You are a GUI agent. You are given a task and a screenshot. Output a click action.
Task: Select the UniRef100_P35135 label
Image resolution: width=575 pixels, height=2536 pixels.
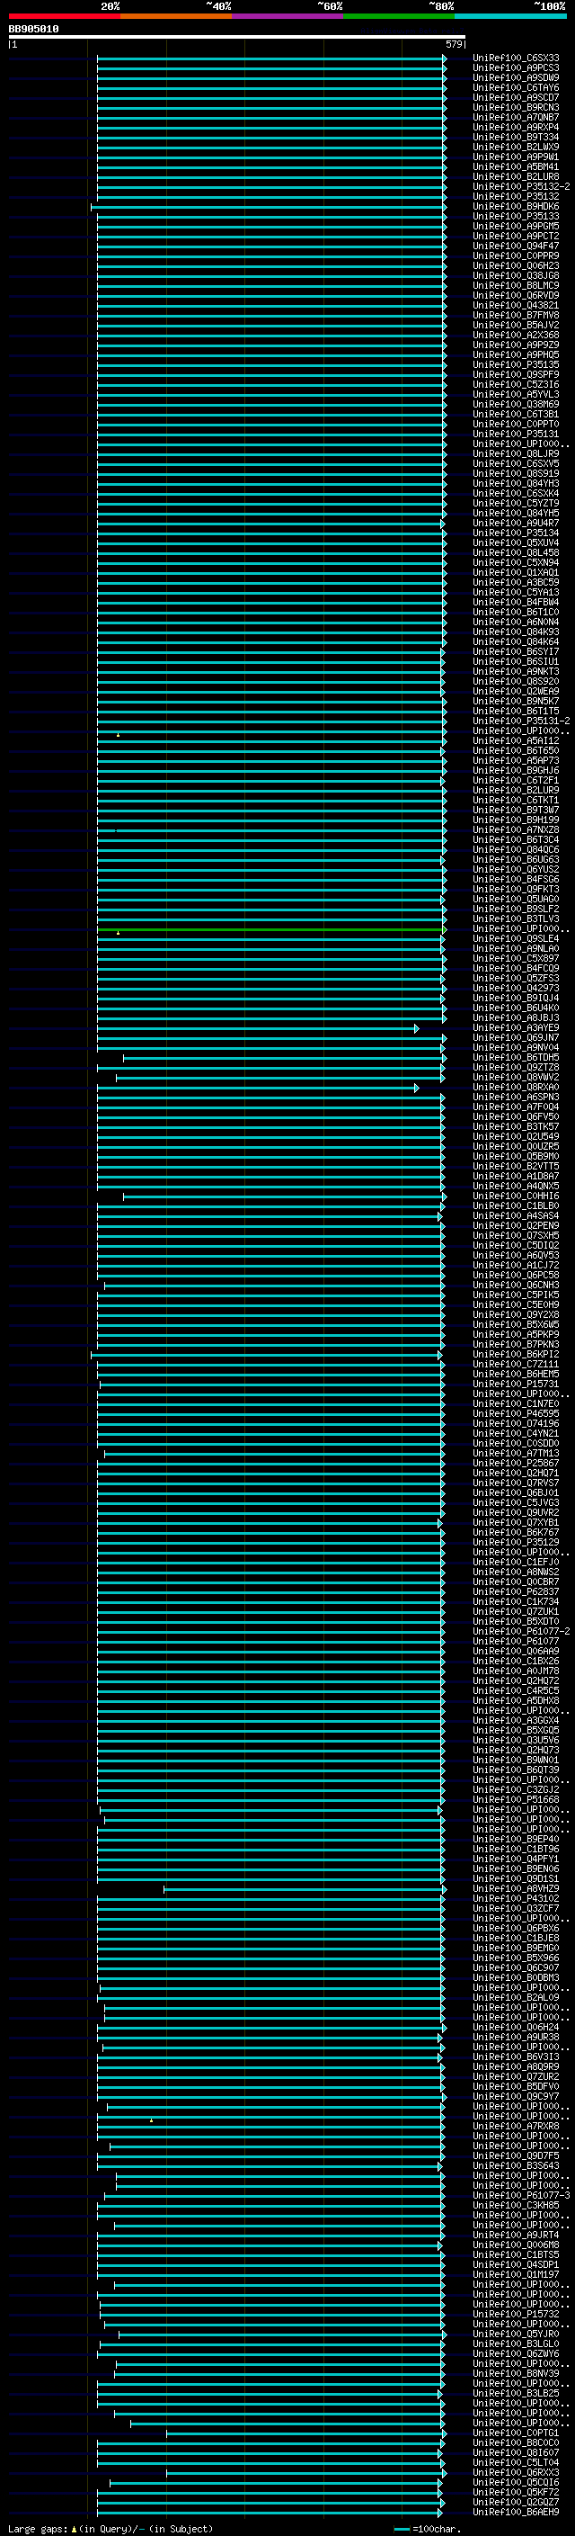point(516,365)
